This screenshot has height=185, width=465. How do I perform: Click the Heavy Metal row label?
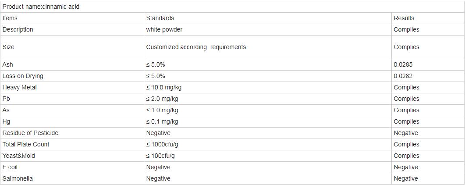(20, 87)
